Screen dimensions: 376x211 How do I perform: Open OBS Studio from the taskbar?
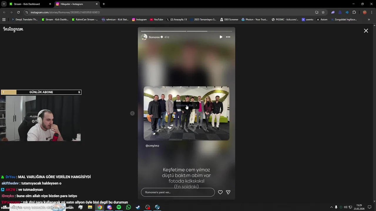[148, 207]
